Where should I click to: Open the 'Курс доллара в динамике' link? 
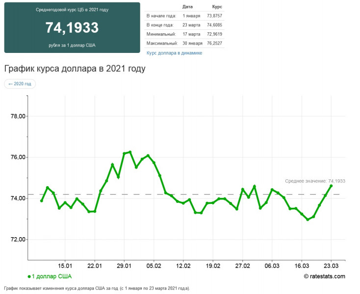[x=174, y=53]
